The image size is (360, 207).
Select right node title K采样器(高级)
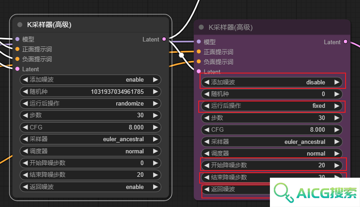(x=231, y=28)
